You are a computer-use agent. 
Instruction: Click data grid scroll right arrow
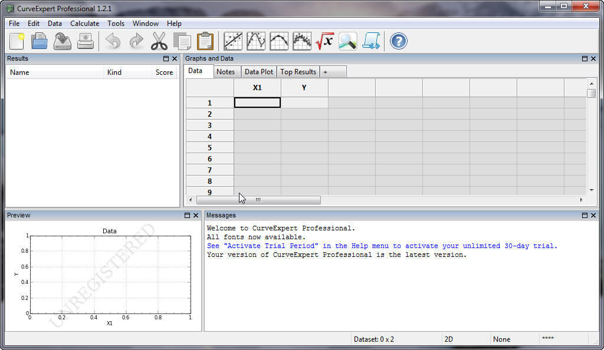(x=581, y=200)
